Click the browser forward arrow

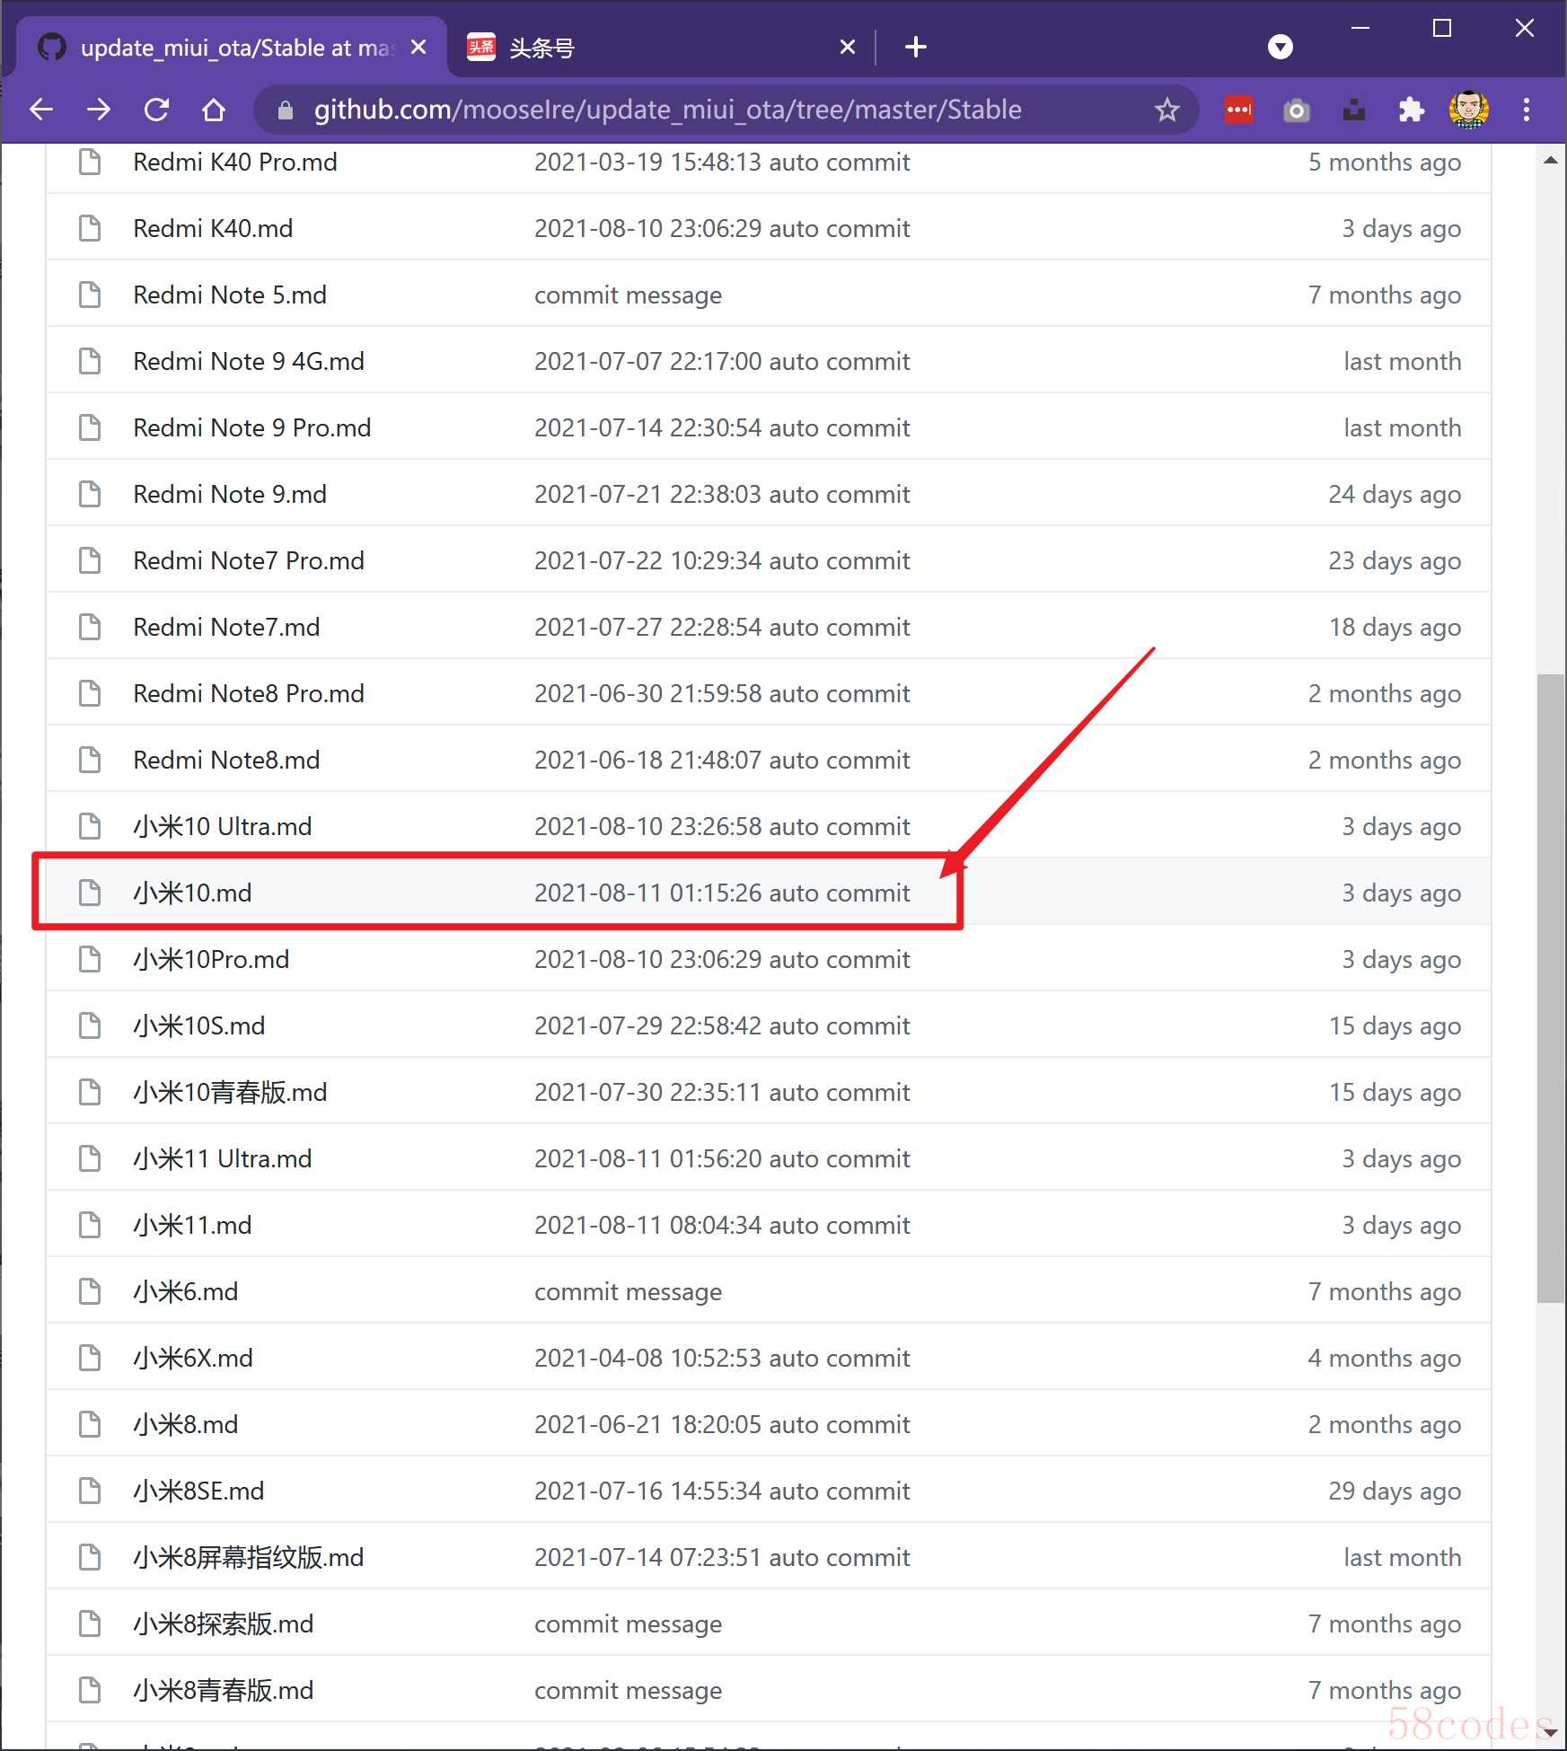[x=99, y=110]
